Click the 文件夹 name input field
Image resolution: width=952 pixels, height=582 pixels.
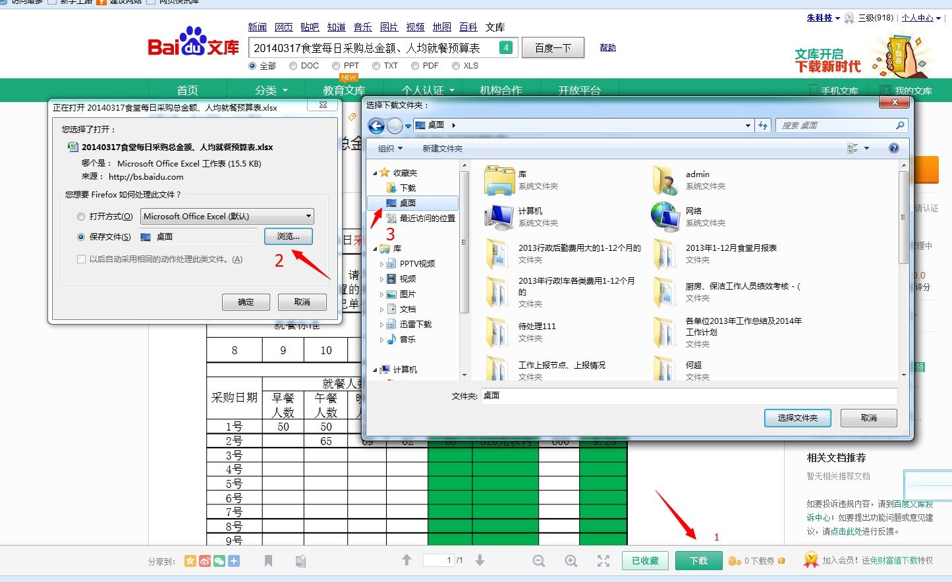point(688,396)
